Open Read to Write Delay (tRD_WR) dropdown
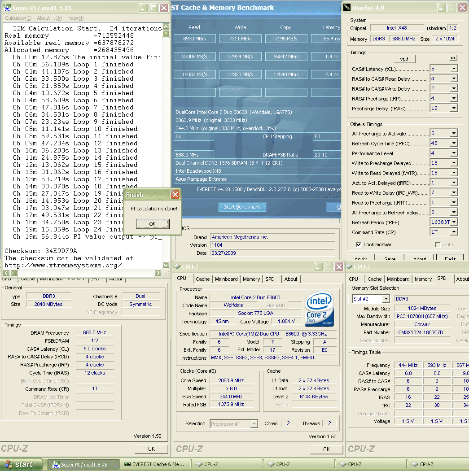 click(x=454, y=192)
